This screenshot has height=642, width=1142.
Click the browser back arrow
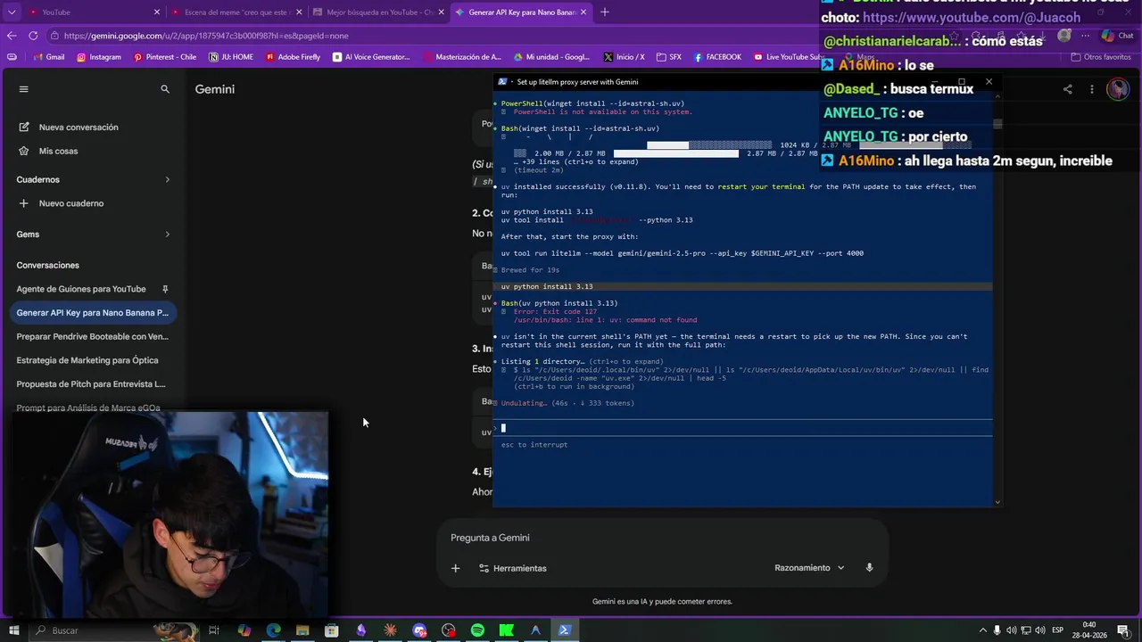pos(12,36)
